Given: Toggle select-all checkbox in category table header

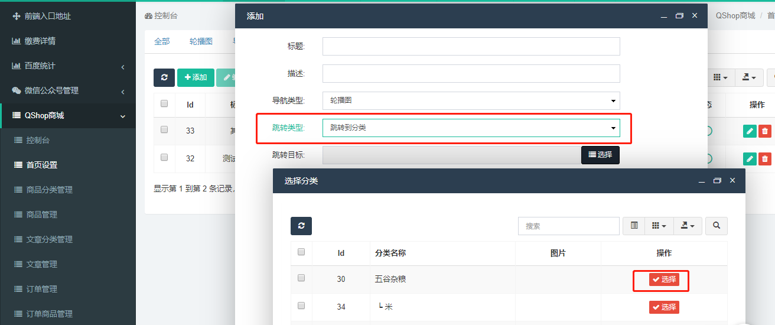Looking at the screenshot, I should tap(301, 252).
